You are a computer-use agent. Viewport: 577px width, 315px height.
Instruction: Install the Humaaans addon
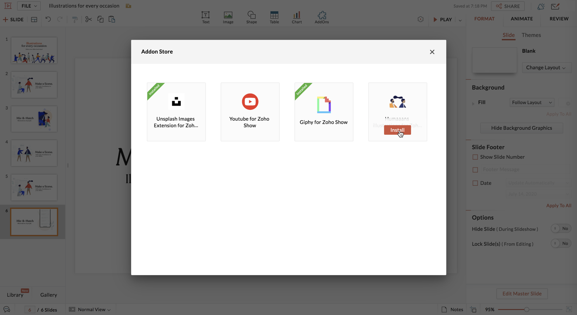point(397,130)
